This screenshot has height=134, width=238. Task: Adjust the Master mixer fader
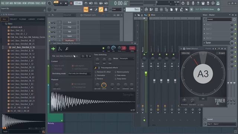click(x=146, y=73)
